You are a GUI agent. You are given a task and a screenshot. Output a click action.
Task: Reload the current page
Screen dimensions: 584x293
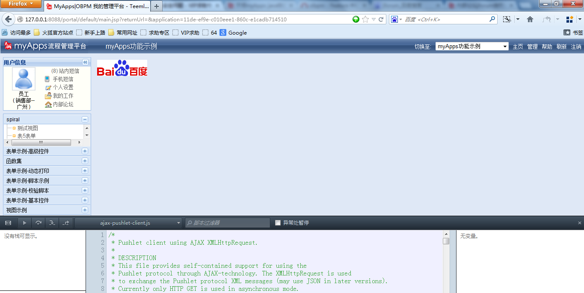click(381, 19)
